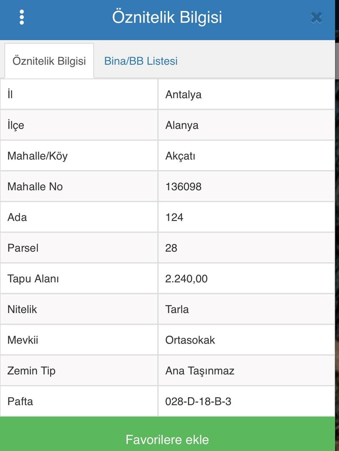Select the Ana Taşınmaz value

tap(200, 371)
